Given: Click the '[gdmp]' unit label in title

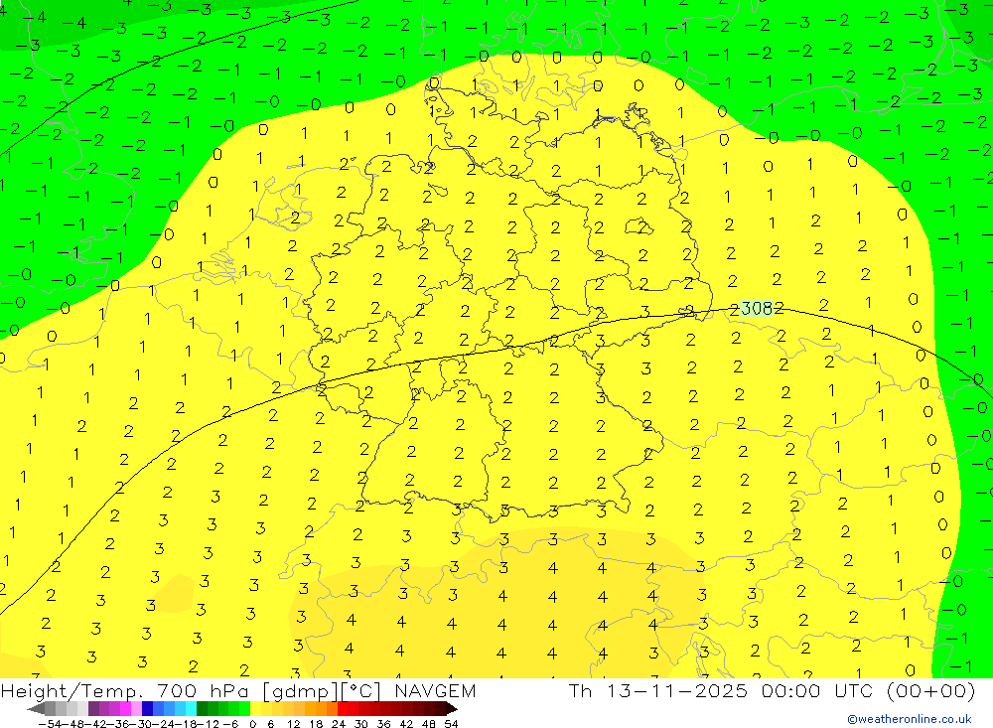Looking at the screenshot, I should [x=302, y=691].
